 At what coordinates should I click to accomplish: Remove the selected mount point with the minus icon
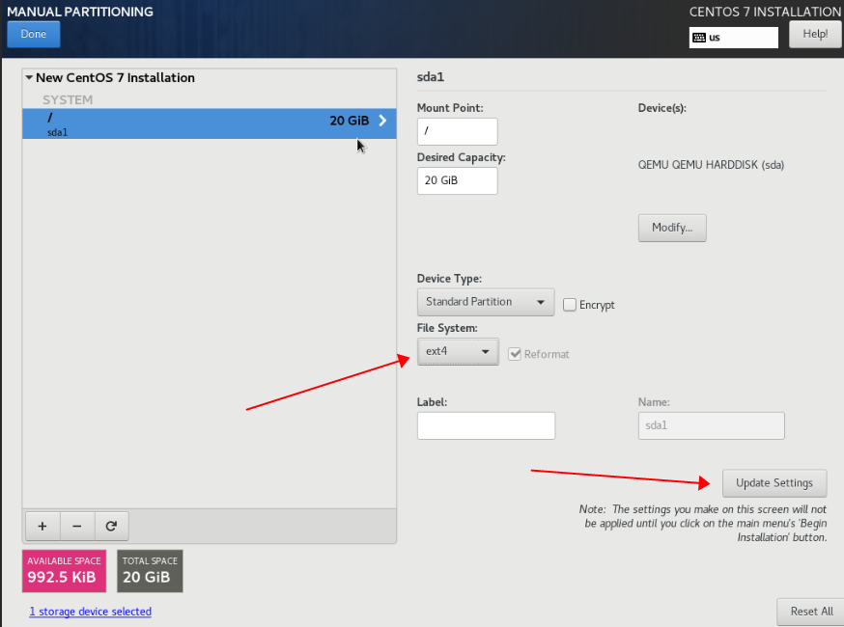click(x=77, y=526)
